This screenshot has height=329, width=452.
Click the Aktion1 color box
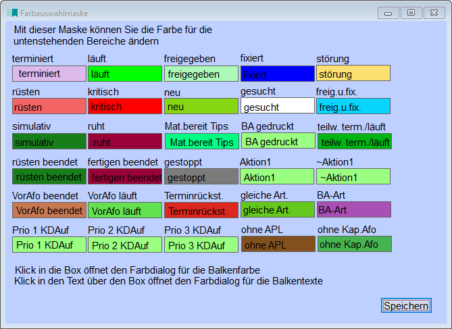(277, 176)
